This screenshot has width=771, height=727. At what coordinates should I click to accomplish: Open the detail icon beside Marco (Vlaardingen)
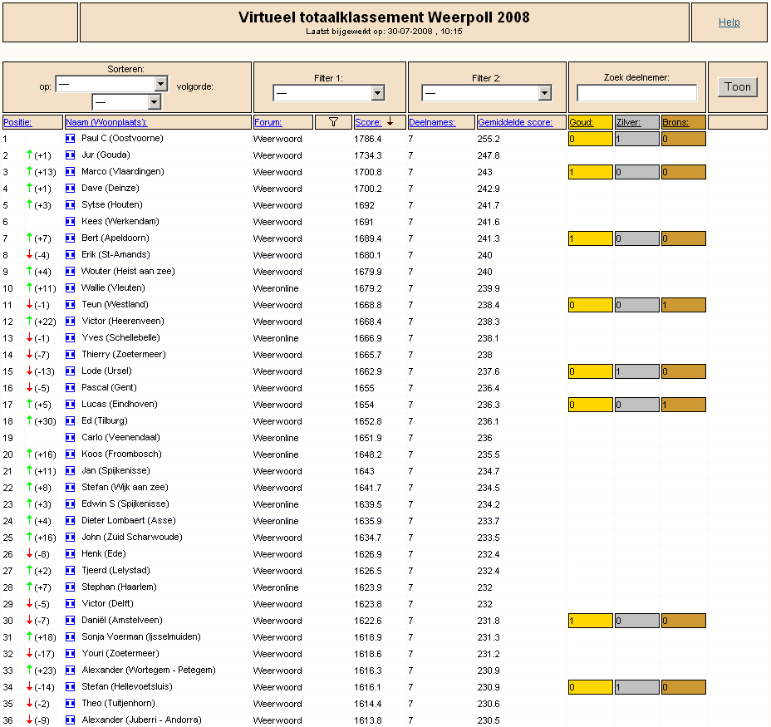(71, 172)
